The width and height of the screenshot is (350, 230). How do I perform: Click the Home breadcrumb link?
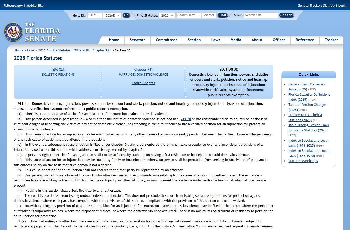click(x=19, y=50)
